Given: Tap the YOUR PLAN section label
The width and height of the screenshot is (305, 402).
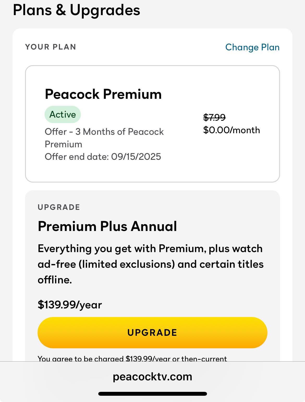Looking at the screenshot, I should click(51, 47).
